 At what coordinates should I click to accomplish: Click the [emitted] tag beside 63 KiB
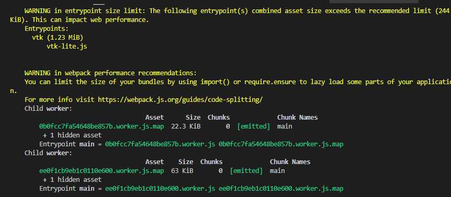click(x=246, y=171)
